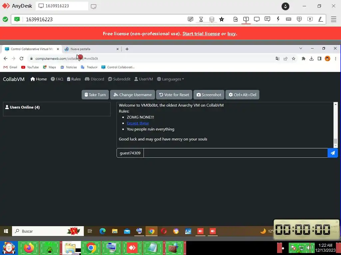Click the Change Username button
The width and height of the screenshot is (341, 255).
(133, 95)
